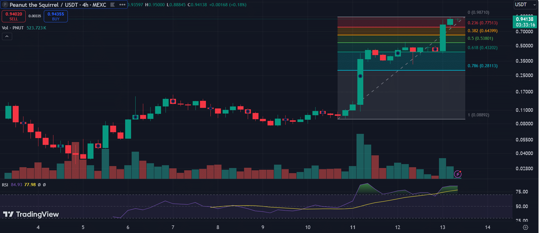The image size is (539, 233).
Task: Click date label 13 on the time axis
Action: pos(442,227)
